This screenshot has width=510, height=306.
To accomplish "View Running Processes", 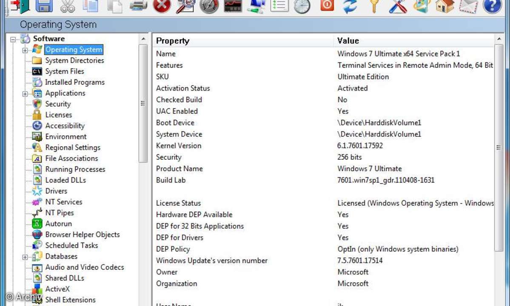I will 75,169.
